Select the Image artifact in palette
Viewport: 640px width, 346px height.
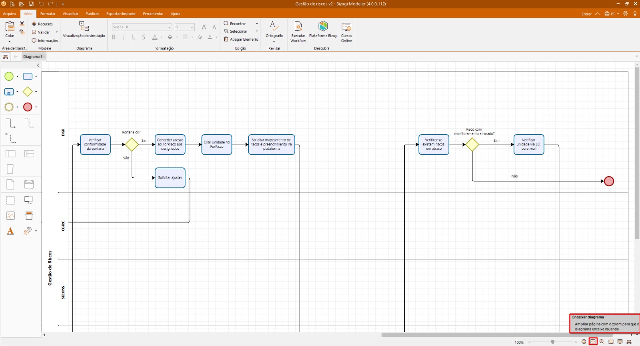[10, 216]
